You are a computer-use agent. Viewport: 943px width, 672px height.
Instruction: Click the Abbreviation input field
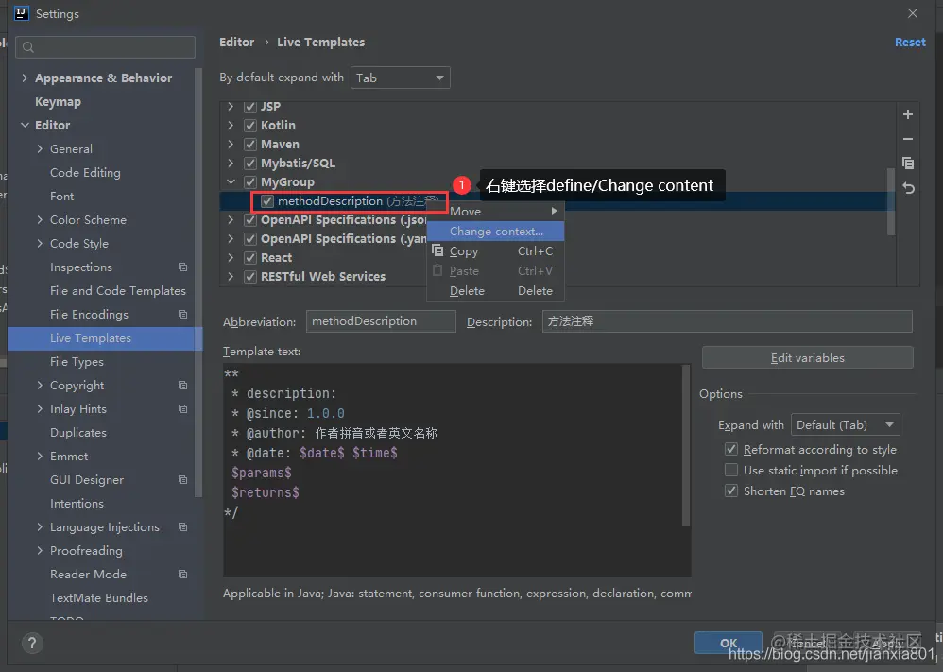381,321
